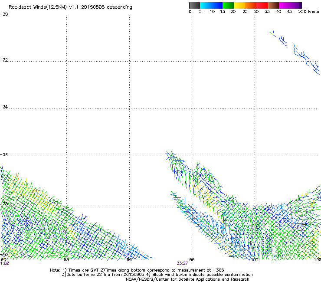Screen dimensions: 321x282
Task: Click the purple time stamp 23:27
Action: point(182,263)
